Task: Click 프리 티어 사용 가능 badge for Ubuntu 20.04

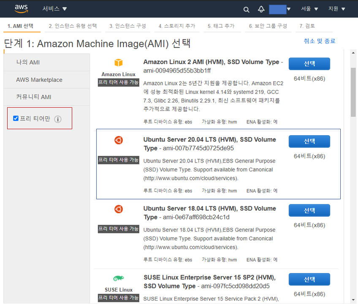Action: pyautogui.click(x=119, y=160)
